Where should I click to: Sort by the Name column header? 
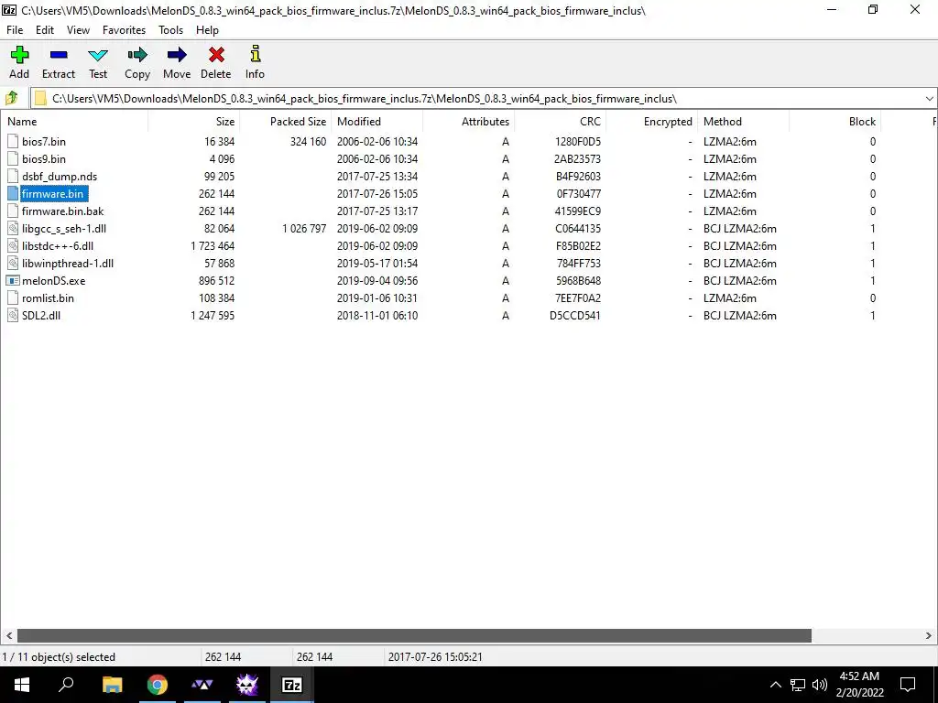pyautogui.click(x=74, y=122)
